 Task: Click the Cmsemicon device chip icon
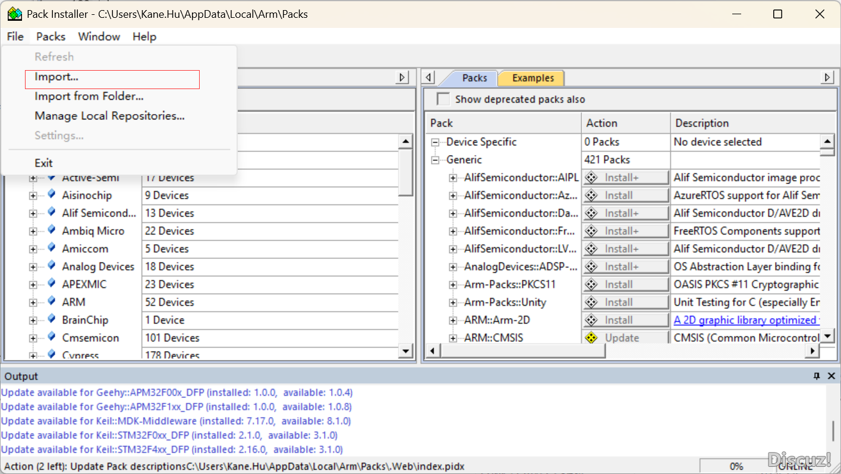52,337
